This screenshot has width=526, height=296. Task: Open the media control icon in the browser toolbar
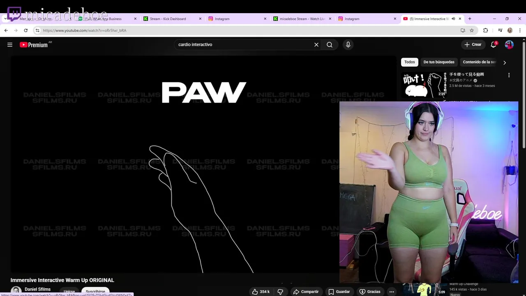coord(500,30)
